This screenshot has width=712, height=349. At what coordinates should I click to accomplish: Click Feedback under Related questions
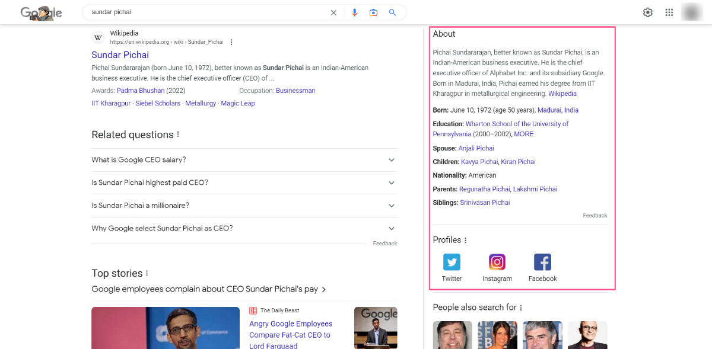coord(385,244)
